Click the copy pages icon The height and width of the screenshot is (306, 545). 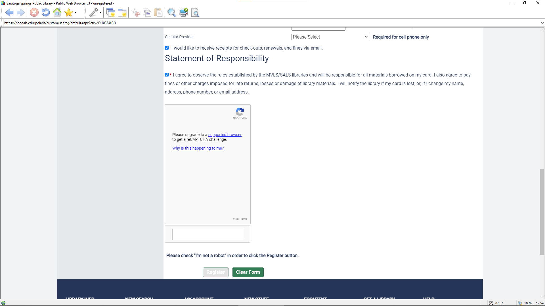point(147,12)
